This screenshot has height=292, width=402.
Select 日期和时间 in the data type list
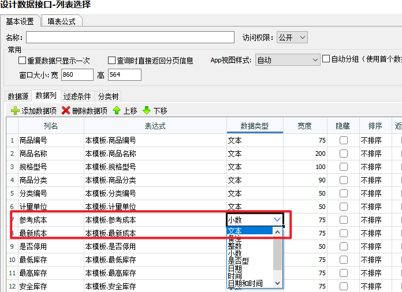[250, 283]
